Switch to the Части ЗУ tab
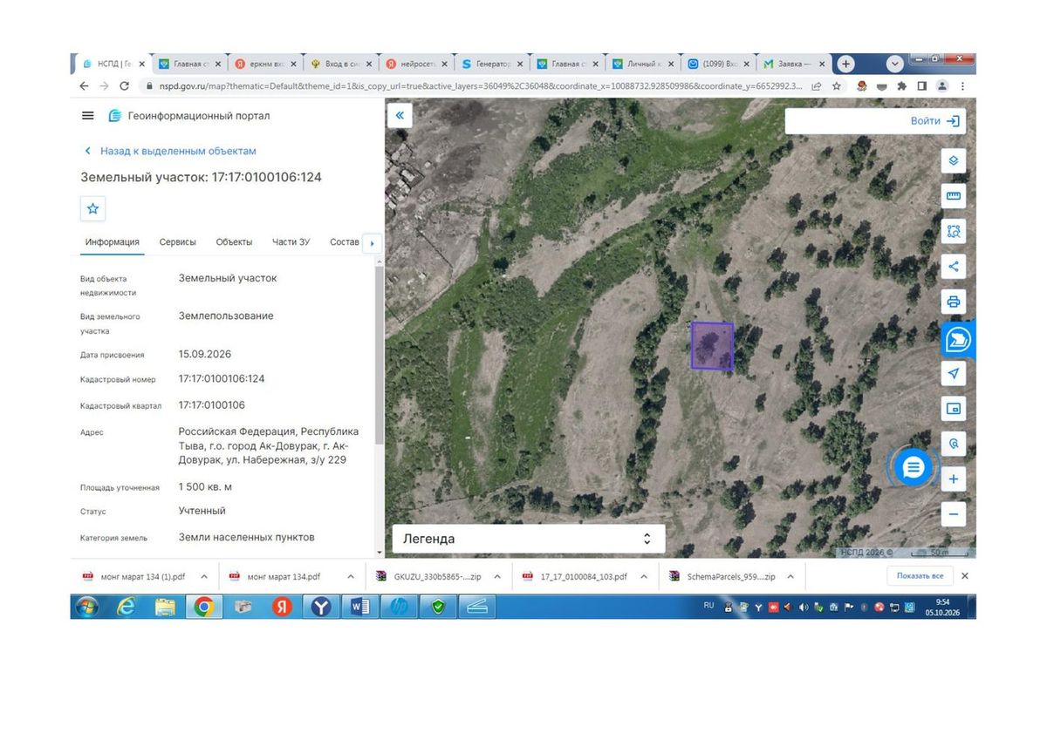The image size is (1047, 740). 291,242
